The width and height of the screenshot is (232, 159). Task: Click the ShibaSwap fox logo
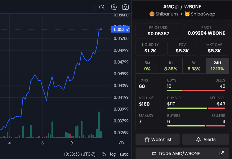click(x=187, y=14)
